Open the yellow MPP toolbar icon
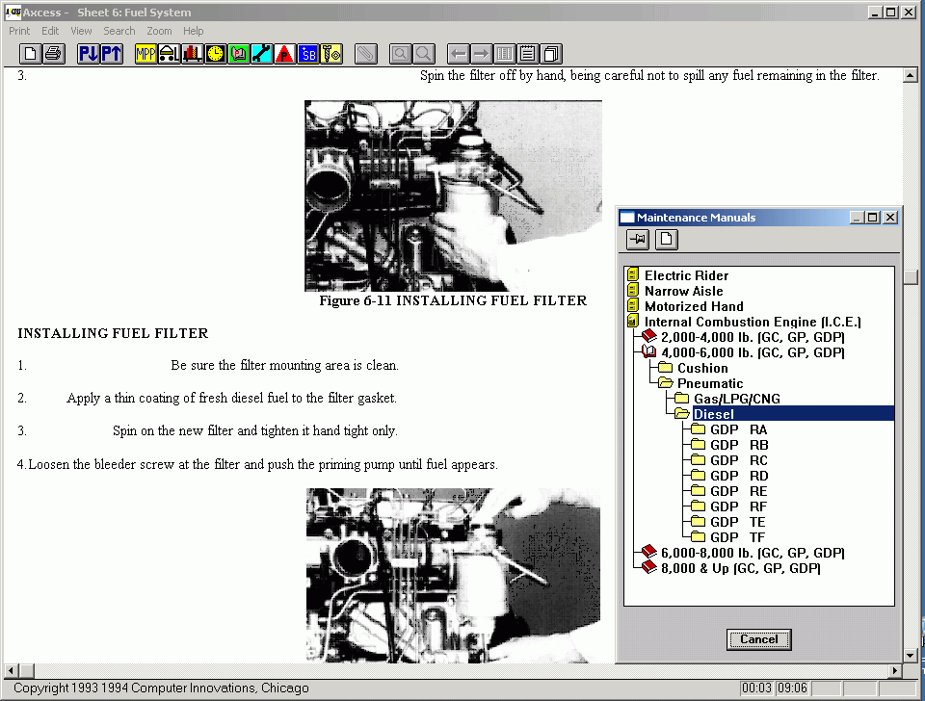The image size is (925, 701). click(145, 54)
